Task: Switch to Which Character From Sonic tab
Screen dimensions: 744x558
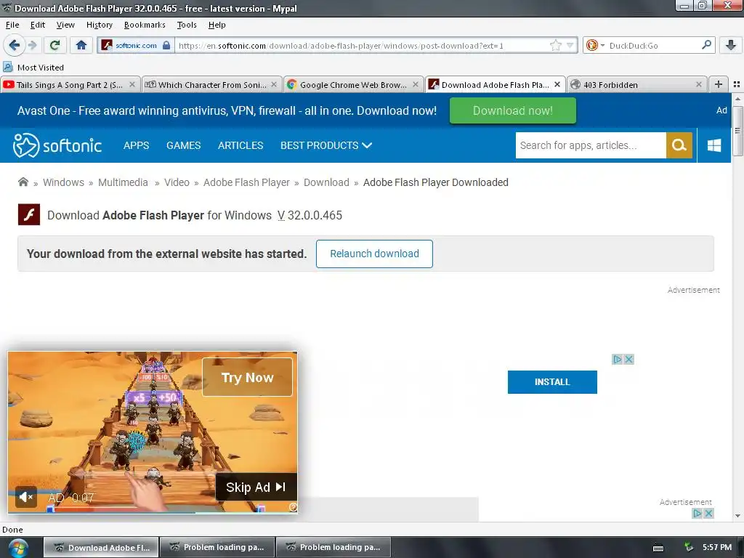Action: [211, 84]
